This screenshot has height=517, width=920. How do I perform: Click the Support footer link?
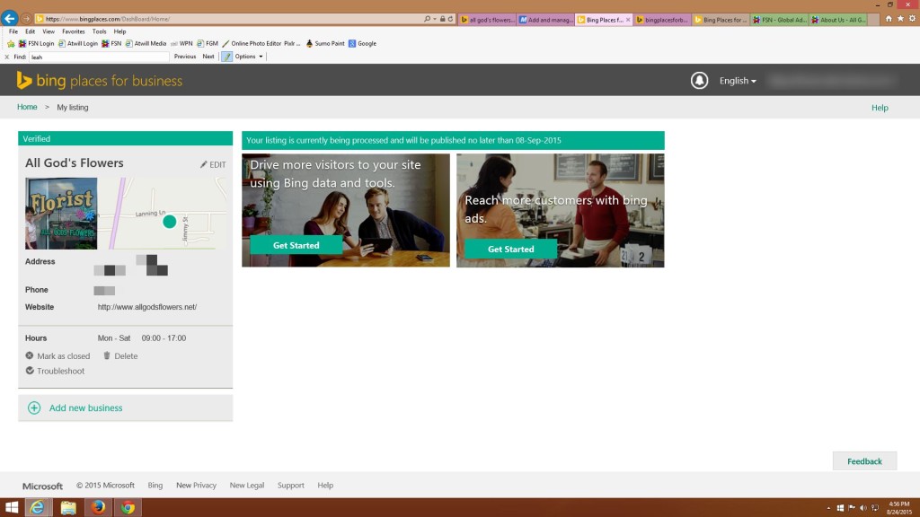pos(290,486)
